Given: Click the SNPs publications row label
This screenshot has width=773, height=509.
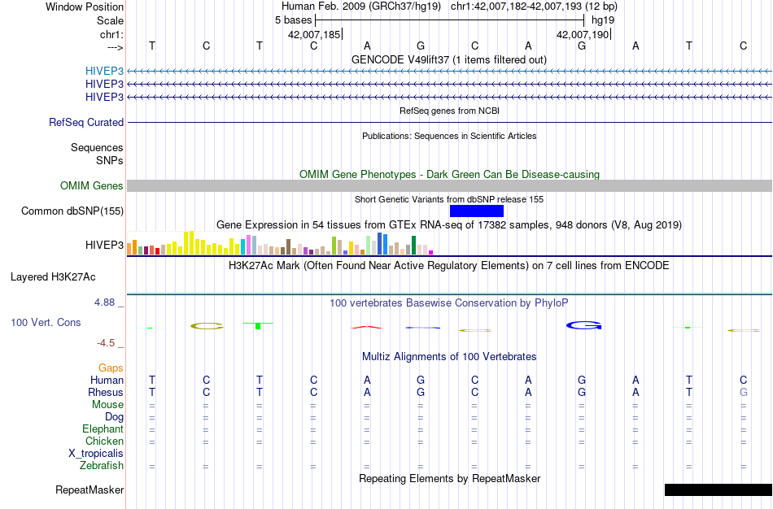Looking at the screenshot, I should point(110,161).
